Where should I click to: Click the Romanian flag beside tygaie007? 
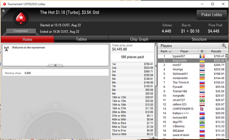(202, 56)
